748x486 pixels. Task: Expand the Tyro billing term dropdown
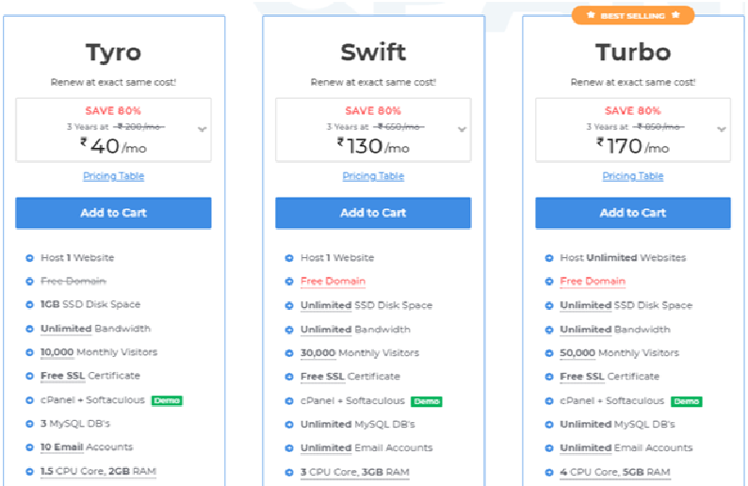(x=203, y=129)
